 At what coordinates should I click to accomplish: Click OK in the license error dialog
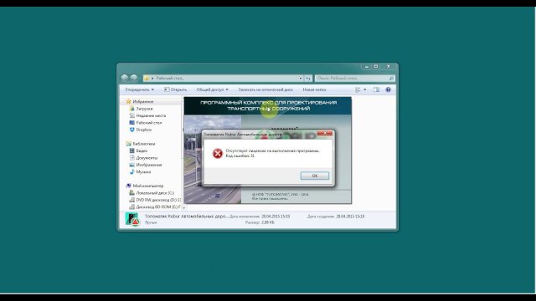tap(315, 176)
